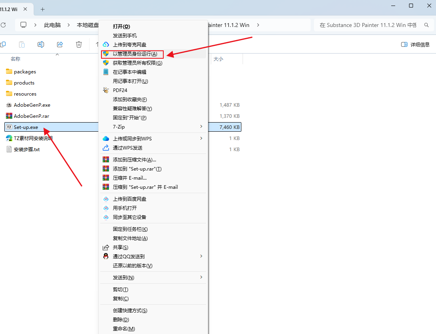
Task: Click the This PC monitor icon in breadcrumb
Action: [x=23, y=25]
